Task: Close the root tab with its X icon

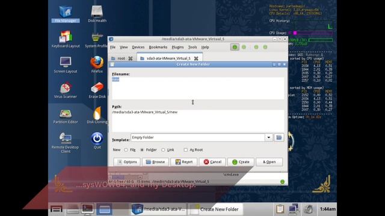Action: [x=131, y=58]
